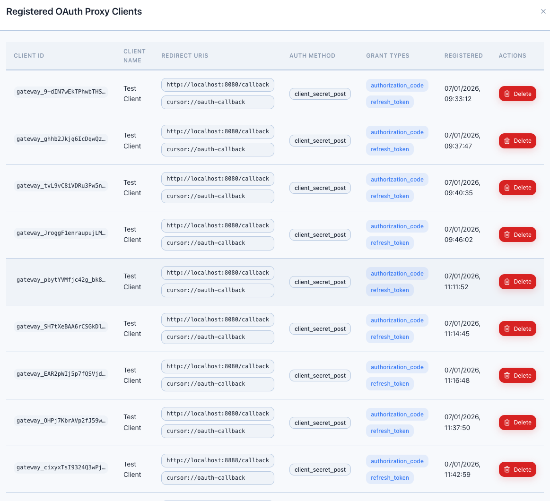Click the trash icon for the 09:40:35 registration
This screenshot has height=501, width=550.
508,188
